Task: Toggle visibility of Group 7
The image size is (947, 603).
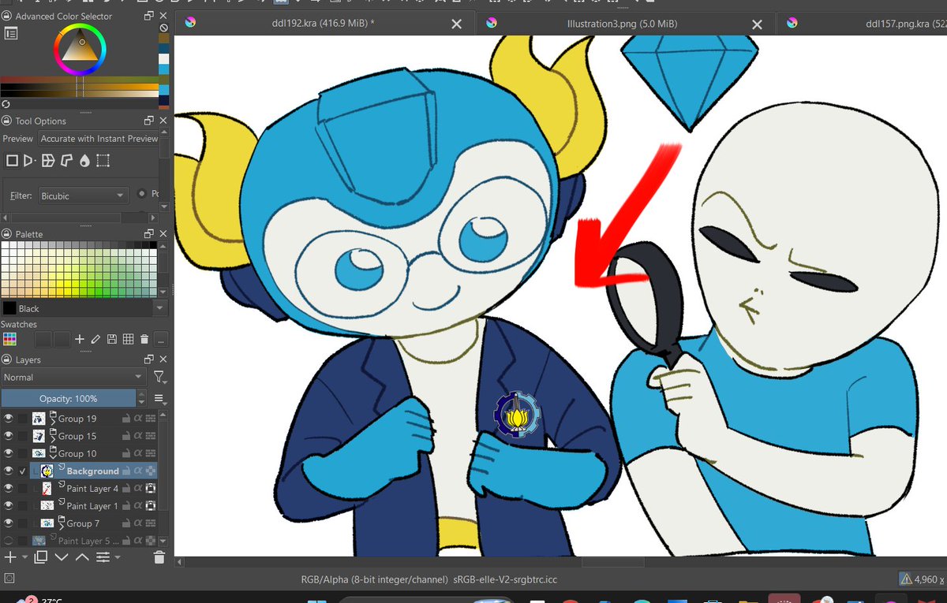Action: [x=9, y=523]
